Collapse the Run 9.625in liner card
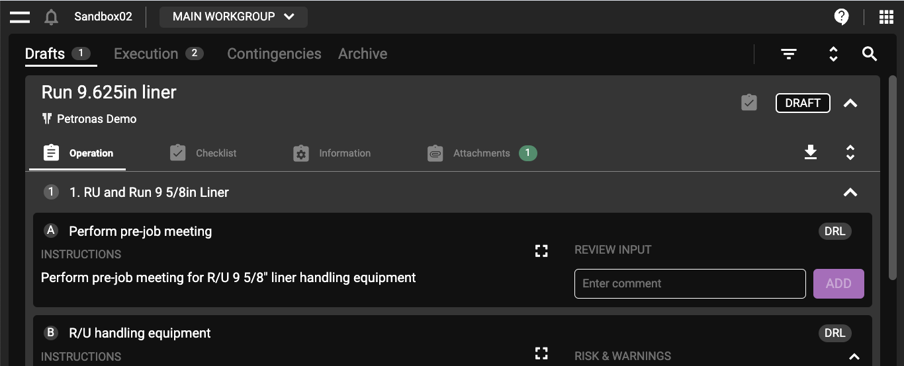Screen dimensions: 904x366 [850, 103]
